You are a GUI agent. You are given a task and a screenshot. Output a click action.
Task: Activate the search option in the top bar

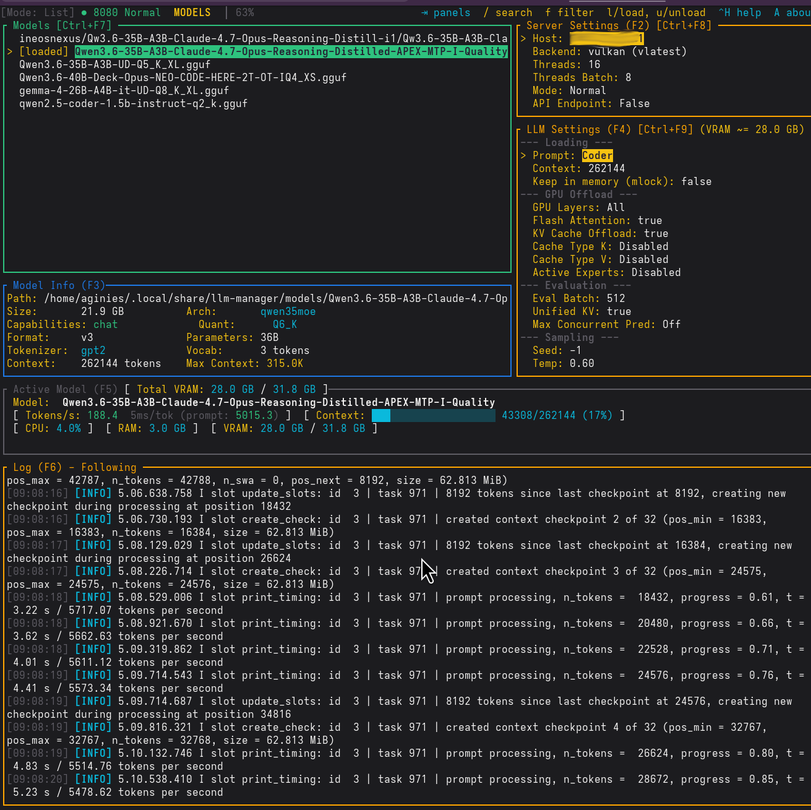pos(508,12)
